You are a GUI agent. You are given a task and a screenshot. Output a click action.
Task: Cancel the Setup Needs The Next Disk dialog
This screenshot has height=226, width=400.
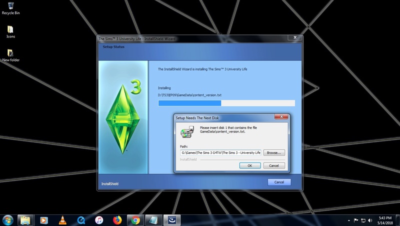tap(274, 165)
